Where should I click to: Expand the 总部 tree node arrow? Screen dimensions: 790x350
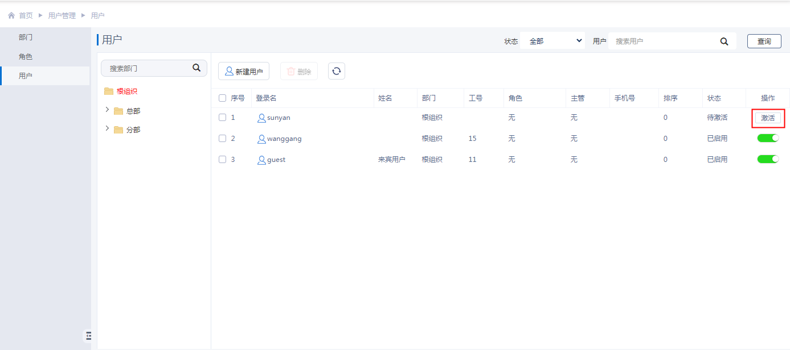(x=107, y=110)
